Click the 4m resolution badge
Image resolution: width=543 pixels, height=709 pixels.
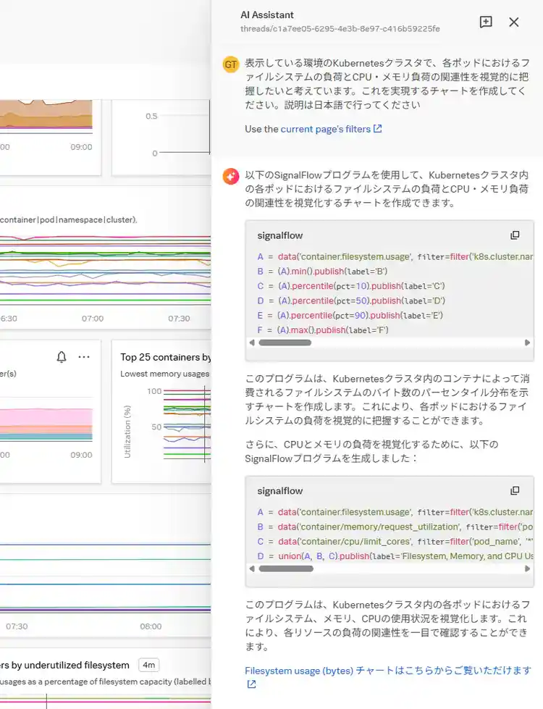tap(148, 665)
